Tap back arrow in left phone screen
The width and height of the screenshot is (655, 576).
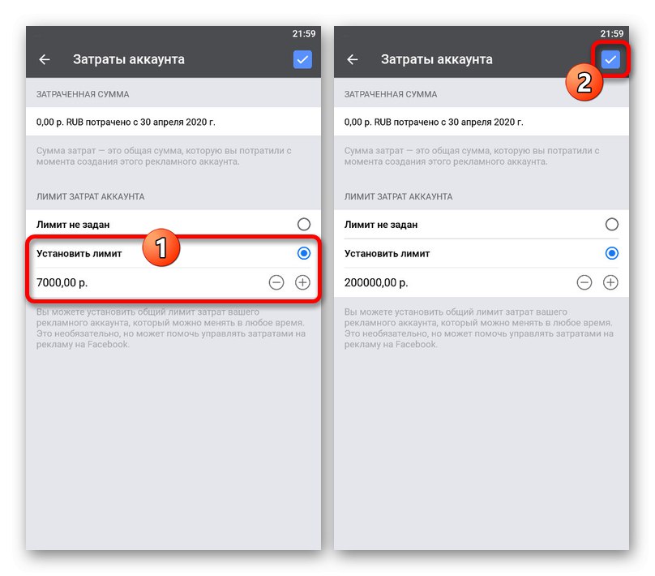tap(45, 59)
